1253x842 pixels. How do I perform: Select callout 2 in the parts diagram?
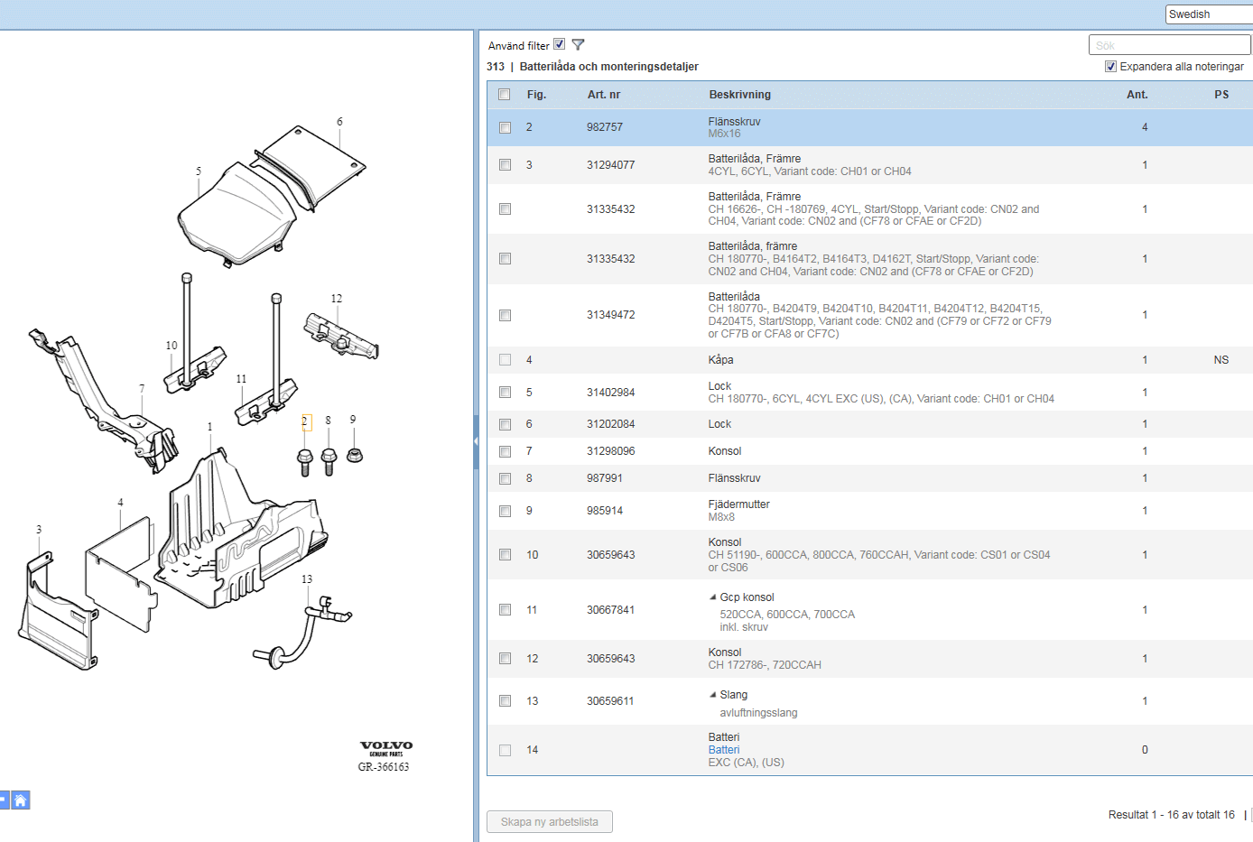(305, 421)
